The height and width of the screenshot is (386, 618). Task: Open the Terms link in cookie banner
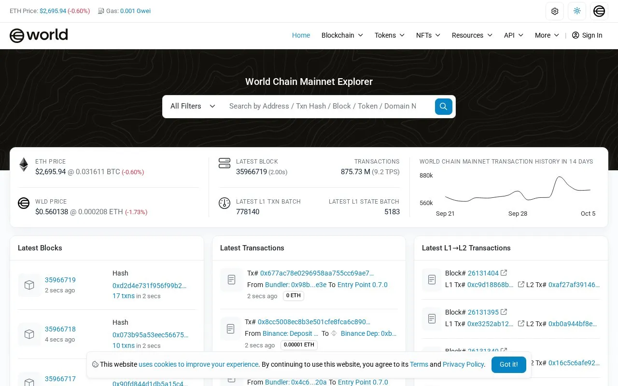(419, 365)
